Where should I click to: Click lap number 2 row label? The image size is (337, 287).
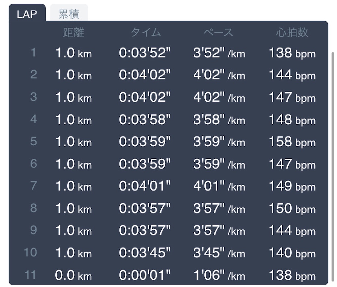(33, 75)
